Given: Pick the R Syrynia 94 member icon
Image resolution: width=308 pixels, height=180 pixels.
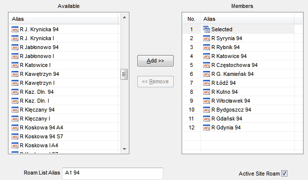Looking at the screenshot, I should [206, 38].
